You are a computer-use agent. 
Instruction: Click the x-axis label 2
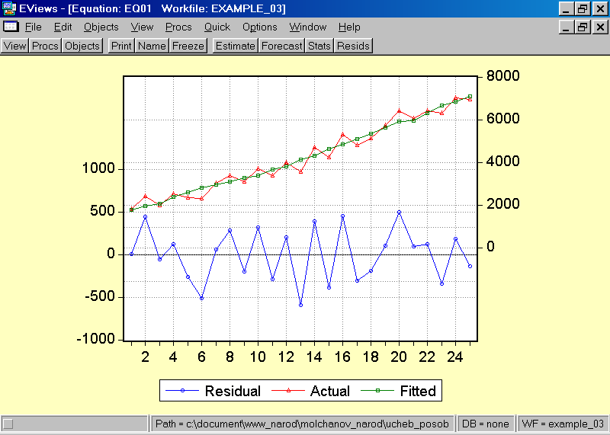pyautogui.click(x=145, y=357)
